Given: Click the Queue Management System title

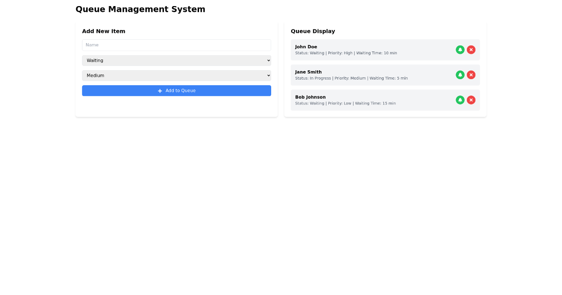Looking at the screenshot, I should [x=140, y=9].
